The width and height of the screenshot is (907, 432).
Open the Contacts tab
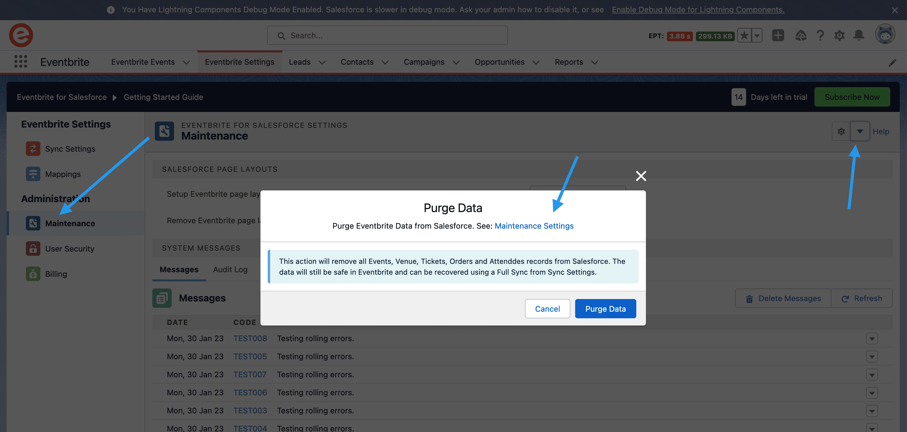(x=357, y=62)
